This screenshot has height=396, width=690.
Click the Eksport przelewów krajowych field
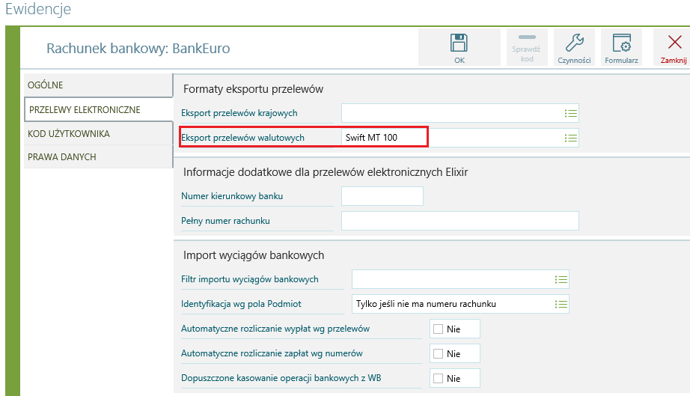460,113
